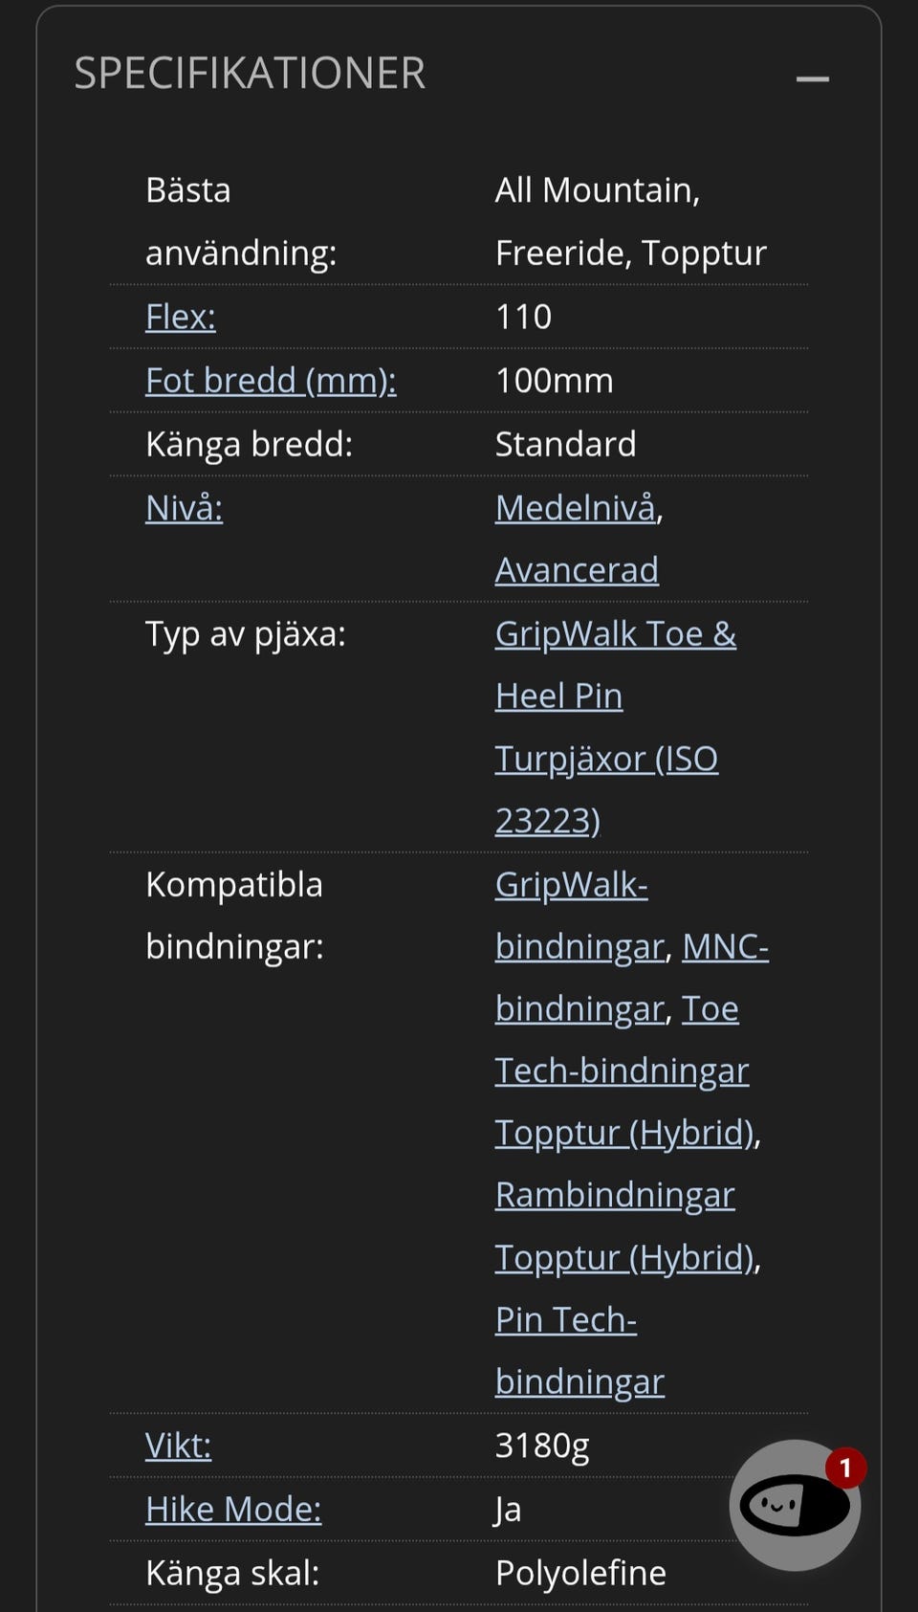Screen dimensions: 918x1612
Task: Click the Nivå label link
Action: (x=184, y=508)
